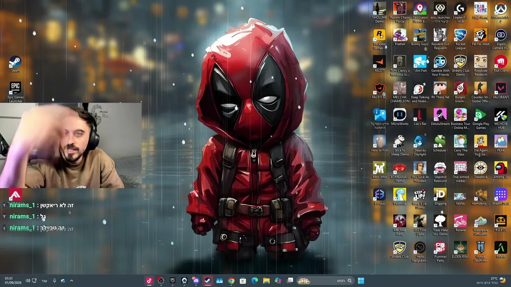Select the Schedule I desktop icon
This screenshot has width=511, height=287.
440,144
